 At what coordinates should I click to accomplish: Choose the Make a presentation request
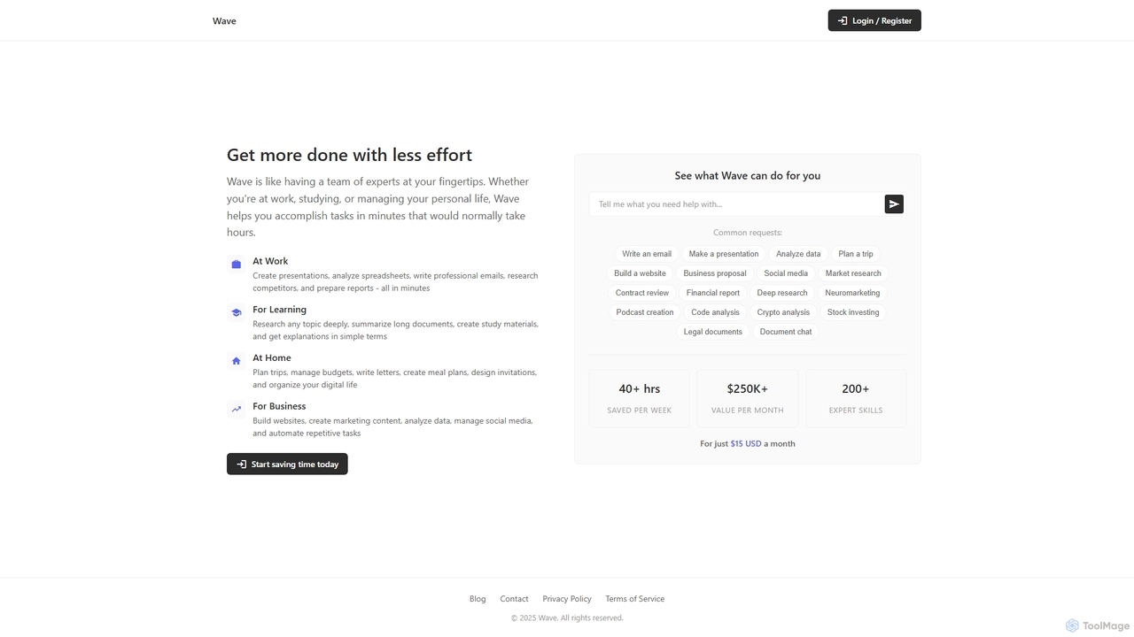724,254
